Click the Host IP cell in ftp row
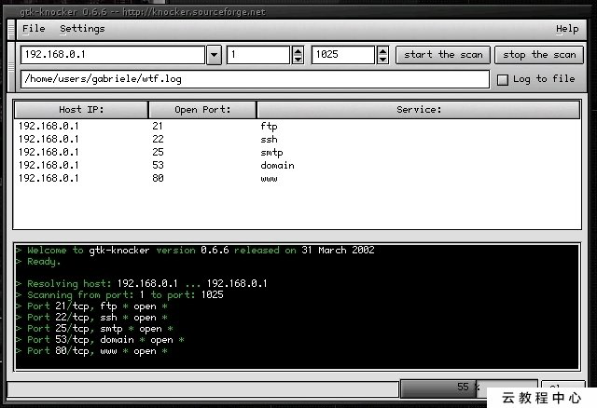The image size is (597, 408). [x=49, y=126]
